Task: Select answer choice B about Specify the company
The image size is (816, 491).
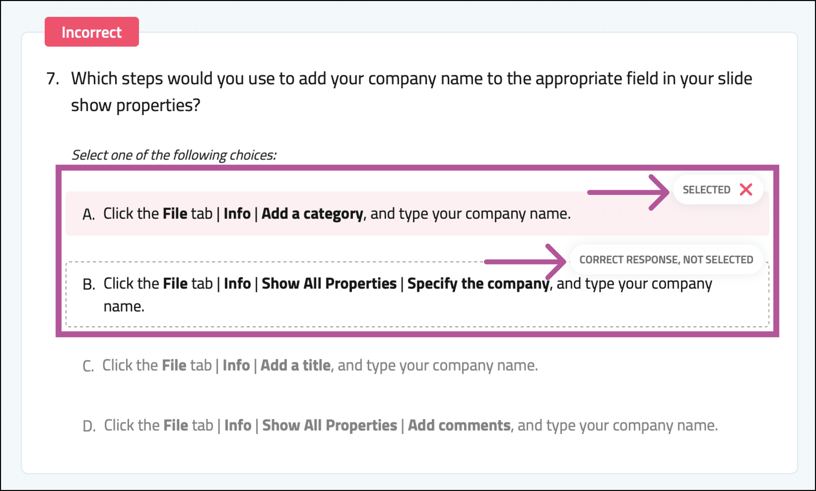Action: 417,295
